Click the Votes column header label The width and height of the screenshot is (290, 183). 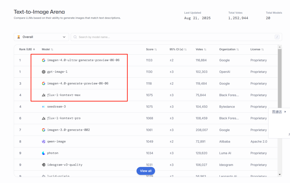click(199, 50)
